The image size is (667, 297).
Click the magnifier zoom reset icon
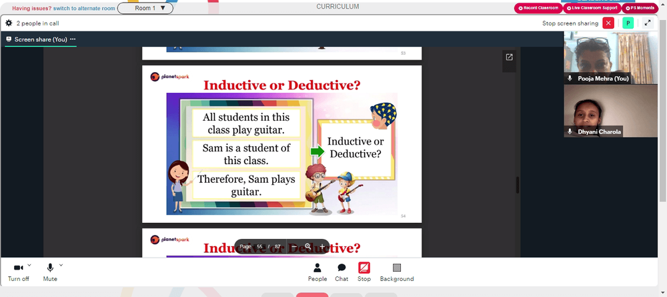point(308,247)
